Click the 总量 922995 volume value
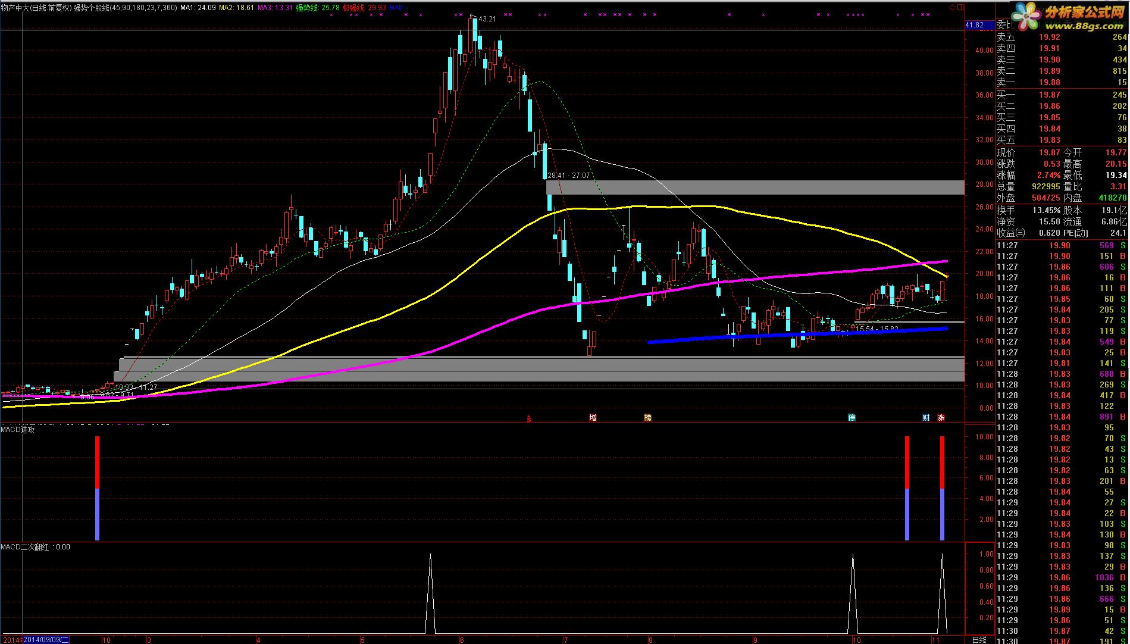1130x644 pixels. point(1046,186)
